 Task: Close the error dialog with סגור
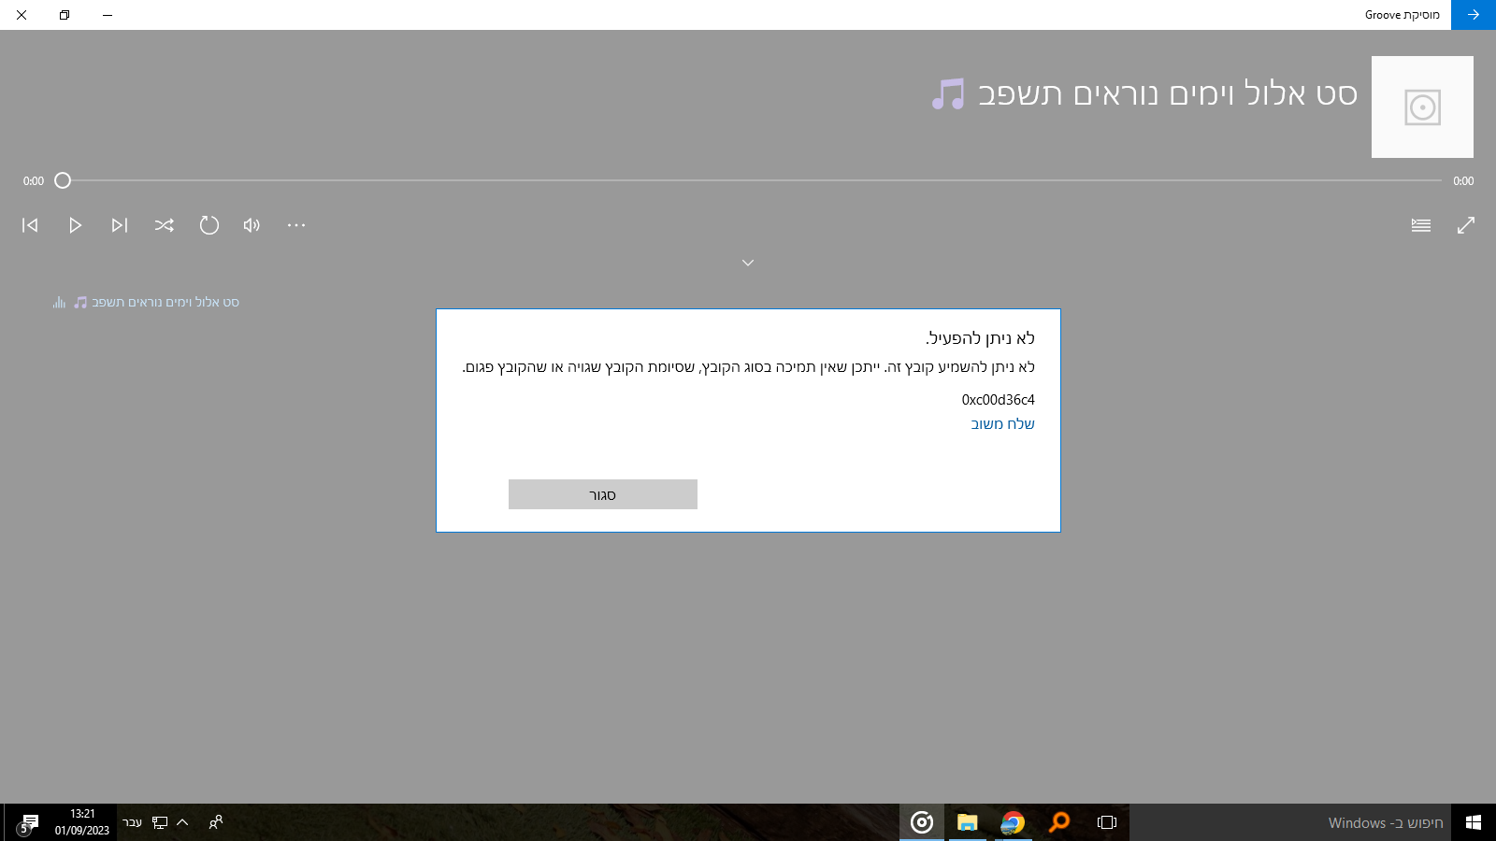coord(602,494)
